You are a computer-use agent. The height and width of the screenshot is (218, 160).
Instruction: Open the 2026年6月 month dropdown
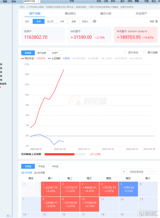click(x=139, y=172)
